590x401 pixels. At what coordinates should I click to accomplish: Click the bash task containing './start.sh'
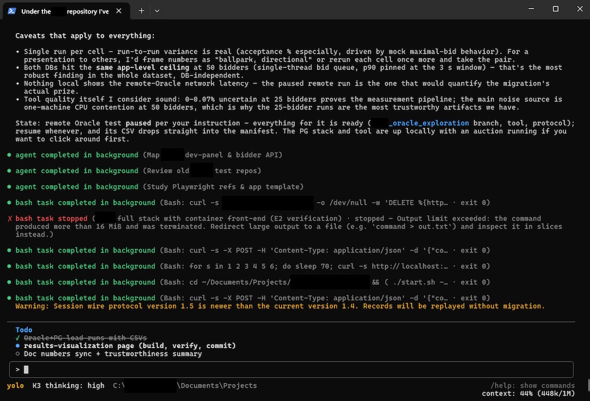pos(253,282)
